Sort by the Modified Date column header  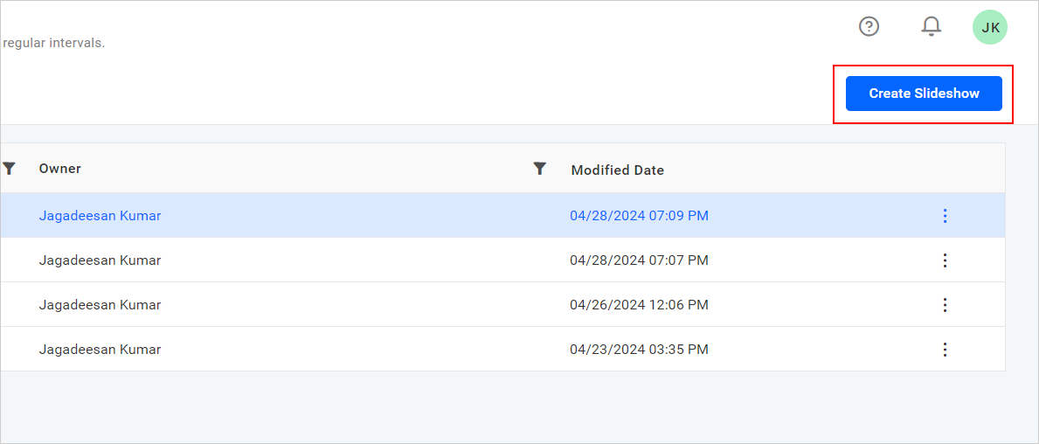pyautogui.click(x=617, y=170)
